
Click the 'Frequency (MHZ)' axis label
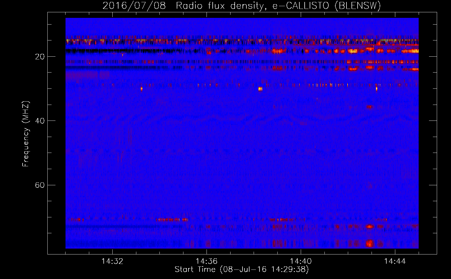click(x=26, y=134)
